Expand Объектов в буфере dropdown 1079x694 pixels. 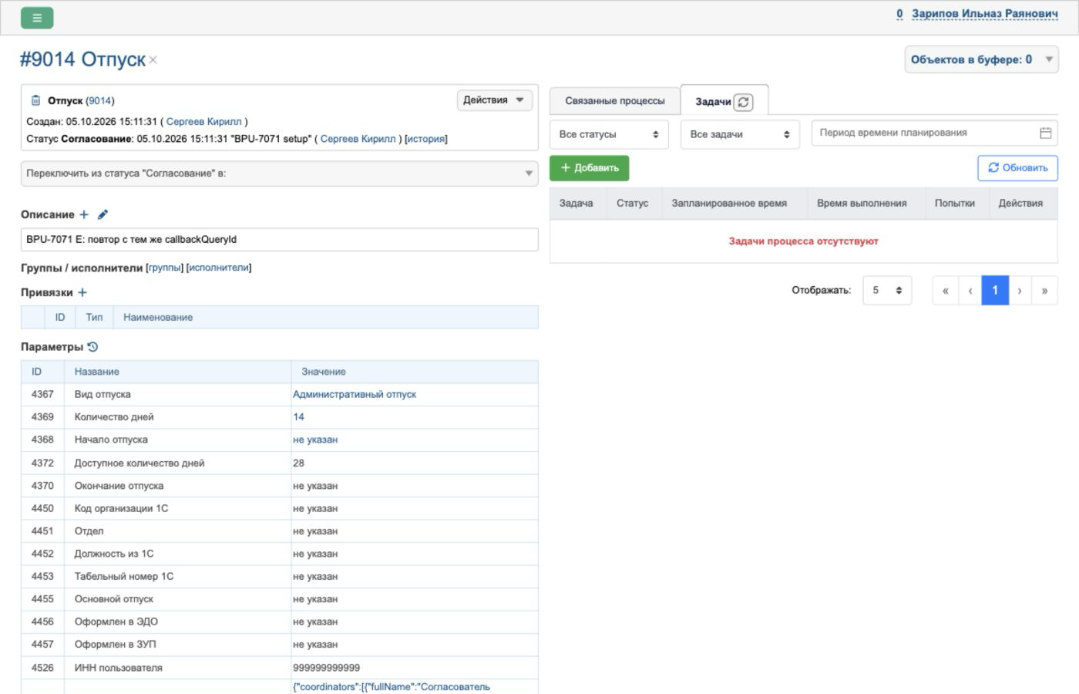pos(981,59)
